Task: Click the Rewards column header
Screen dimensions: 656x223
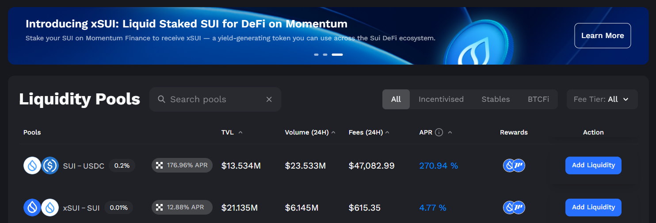Action: (514, 132)
